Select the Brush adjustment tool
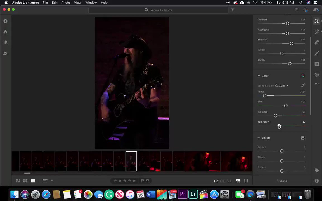Screen dimensions: 322x201 [x=316, y=53]
